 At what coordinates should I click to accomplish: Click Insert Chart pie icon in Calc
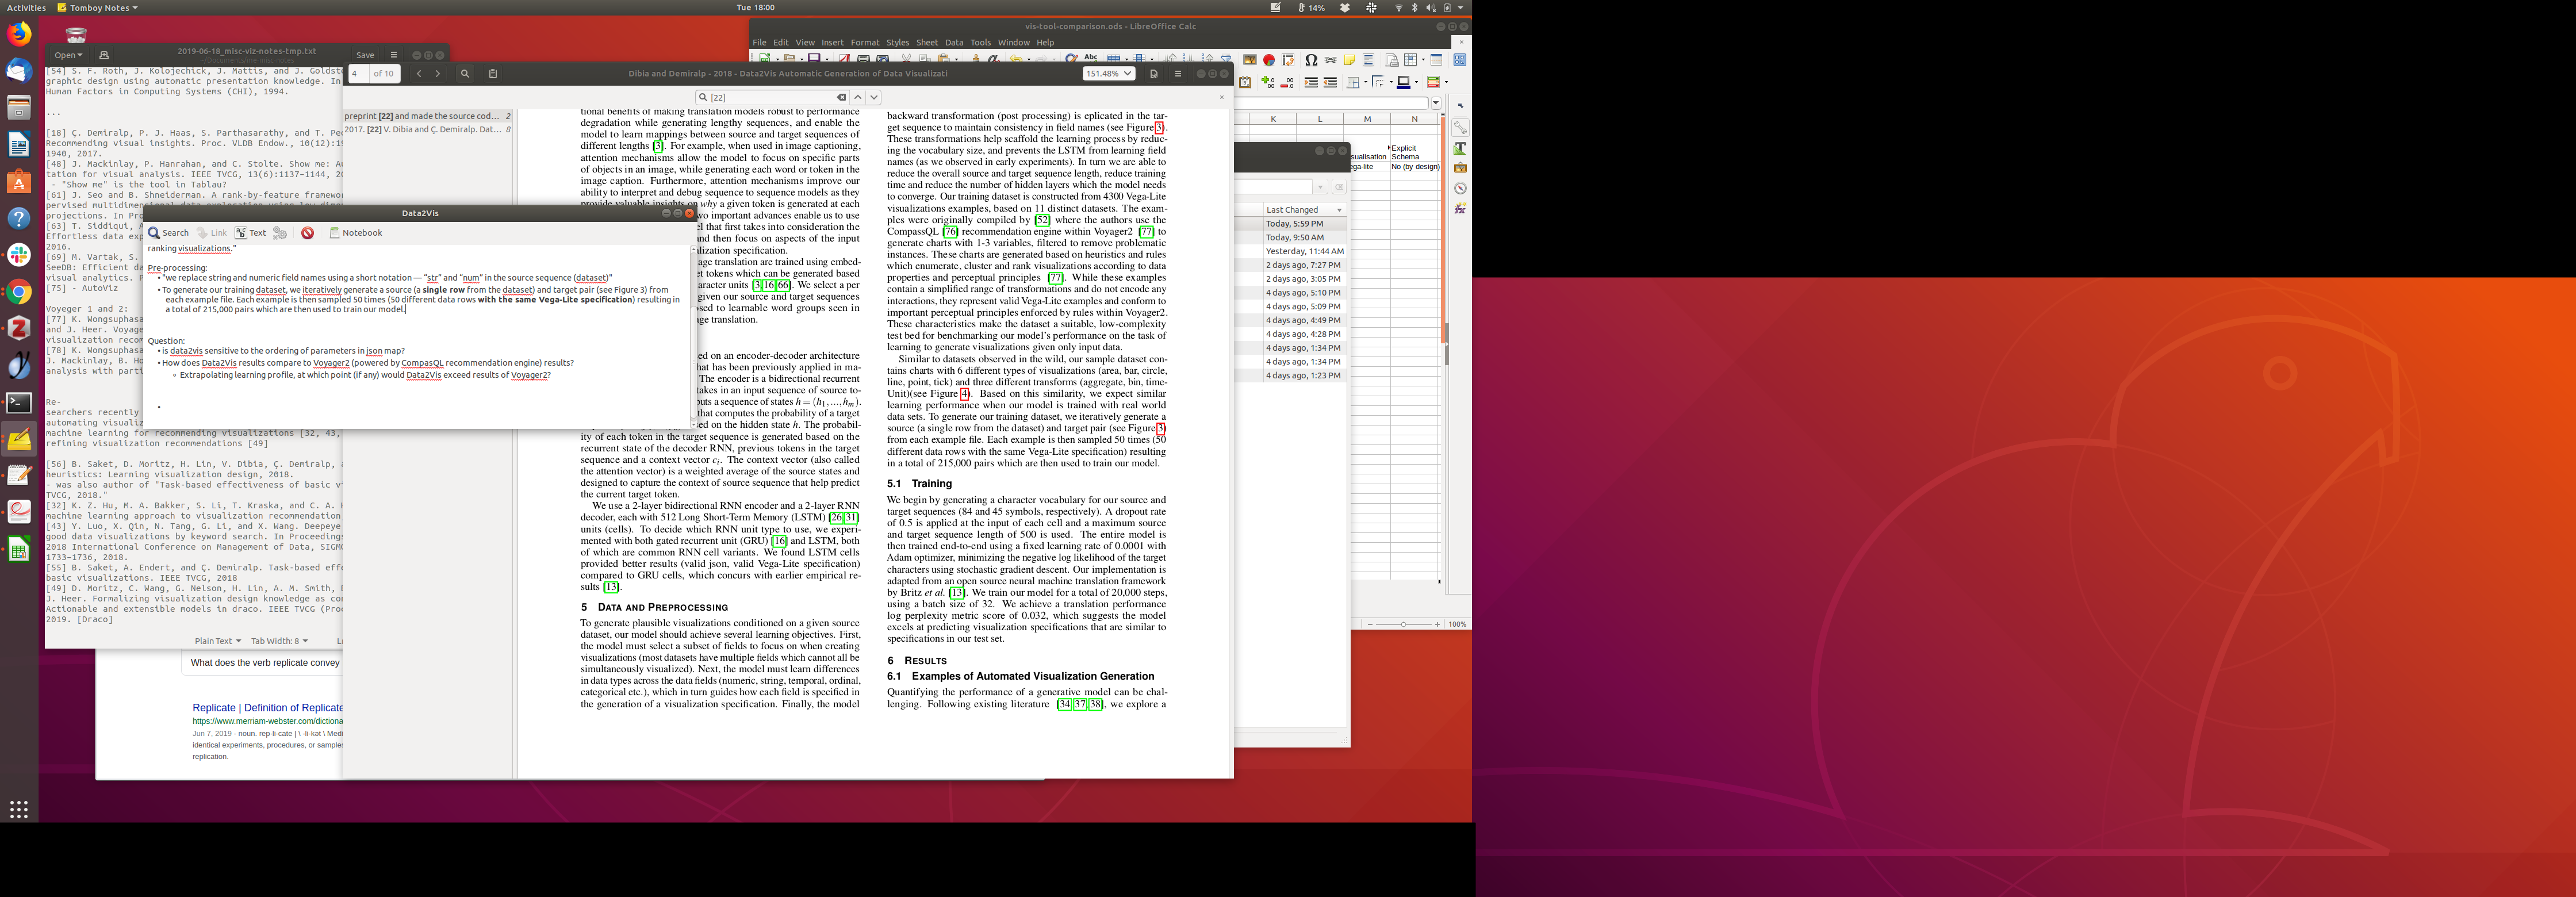1269,60
